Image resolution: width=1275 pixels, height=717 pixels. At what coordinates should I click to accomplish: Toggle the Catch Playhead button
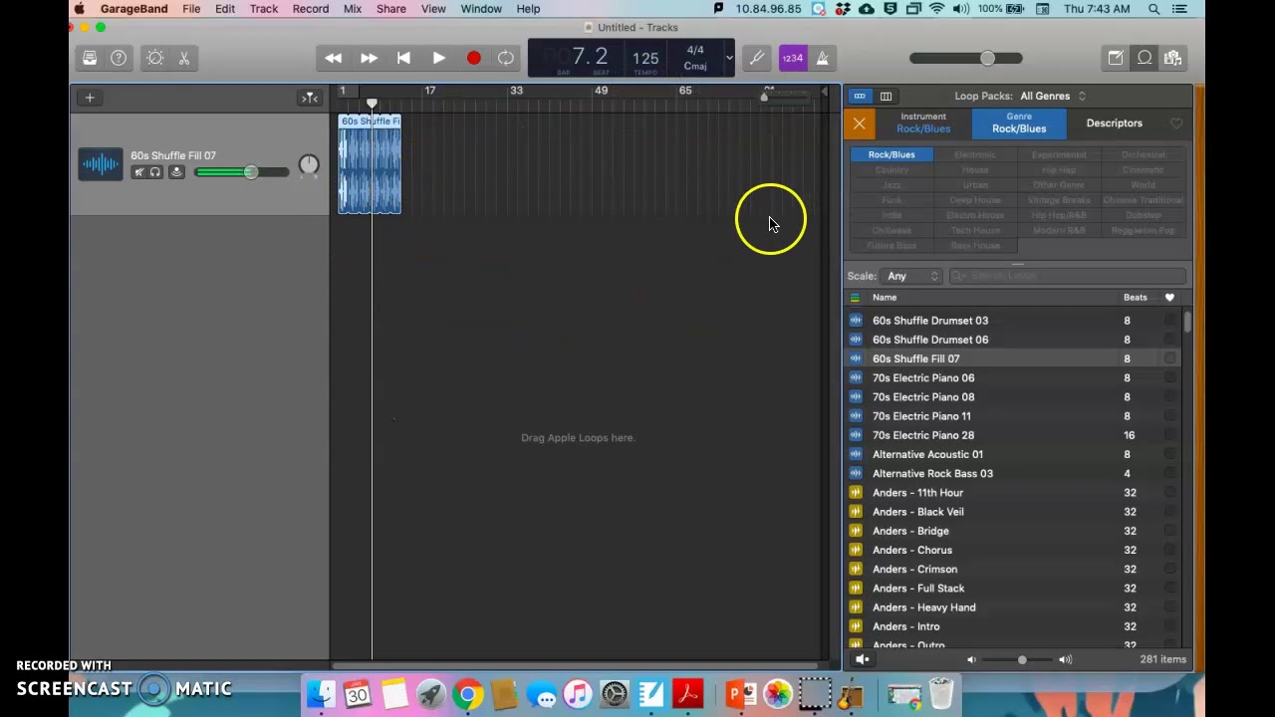click(x=310, y=98)
